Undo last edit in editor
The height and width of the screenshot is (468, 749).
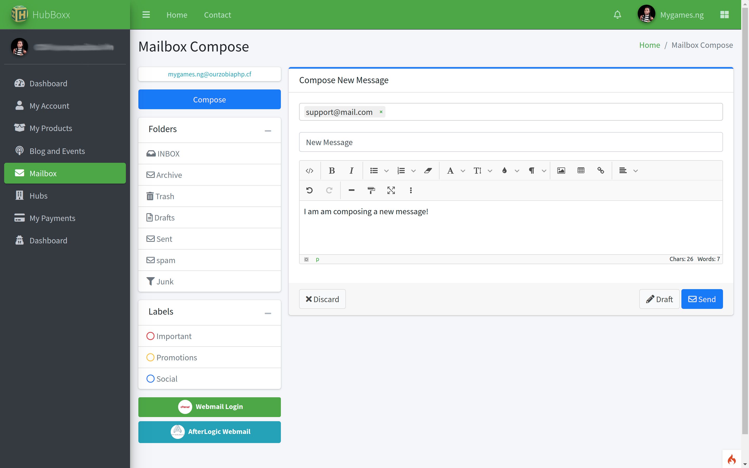pos(309,190)
